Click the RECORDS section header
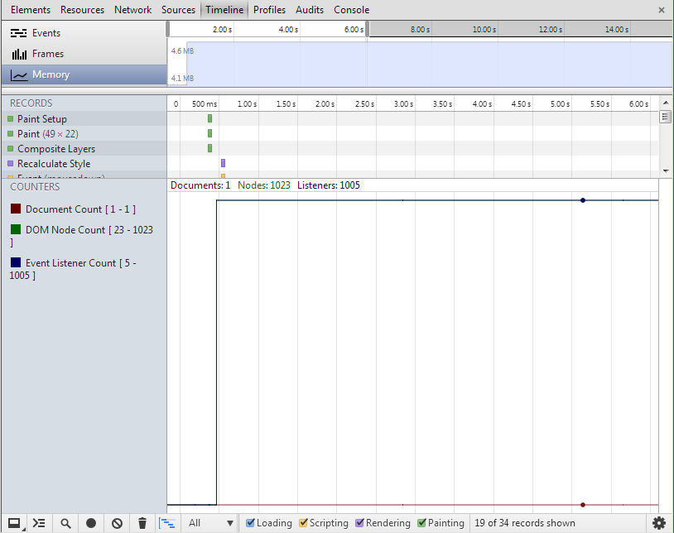 (x=31, y=103)
